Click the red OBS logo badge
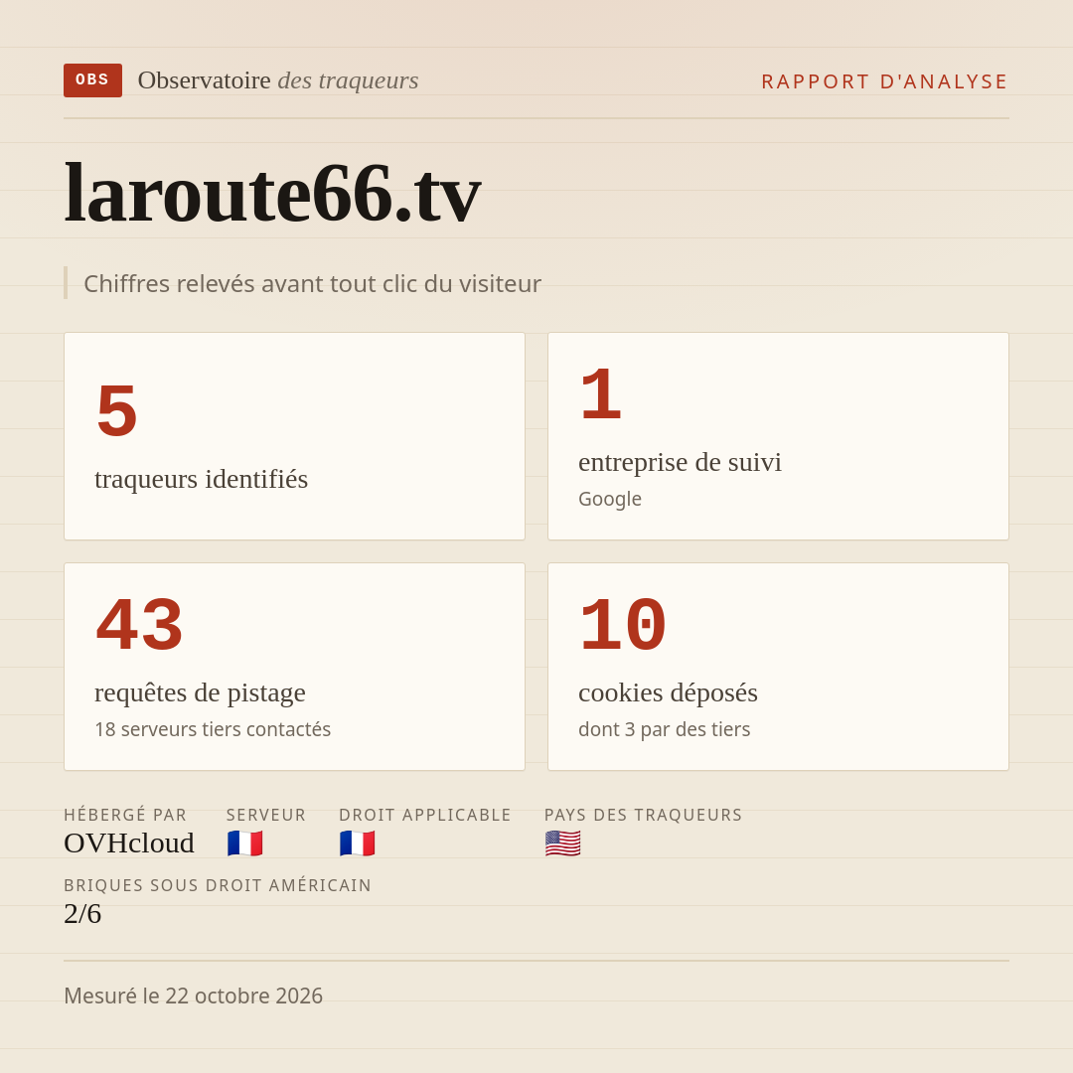This screenshot has width=1073, height=1073. coord(93,80)
